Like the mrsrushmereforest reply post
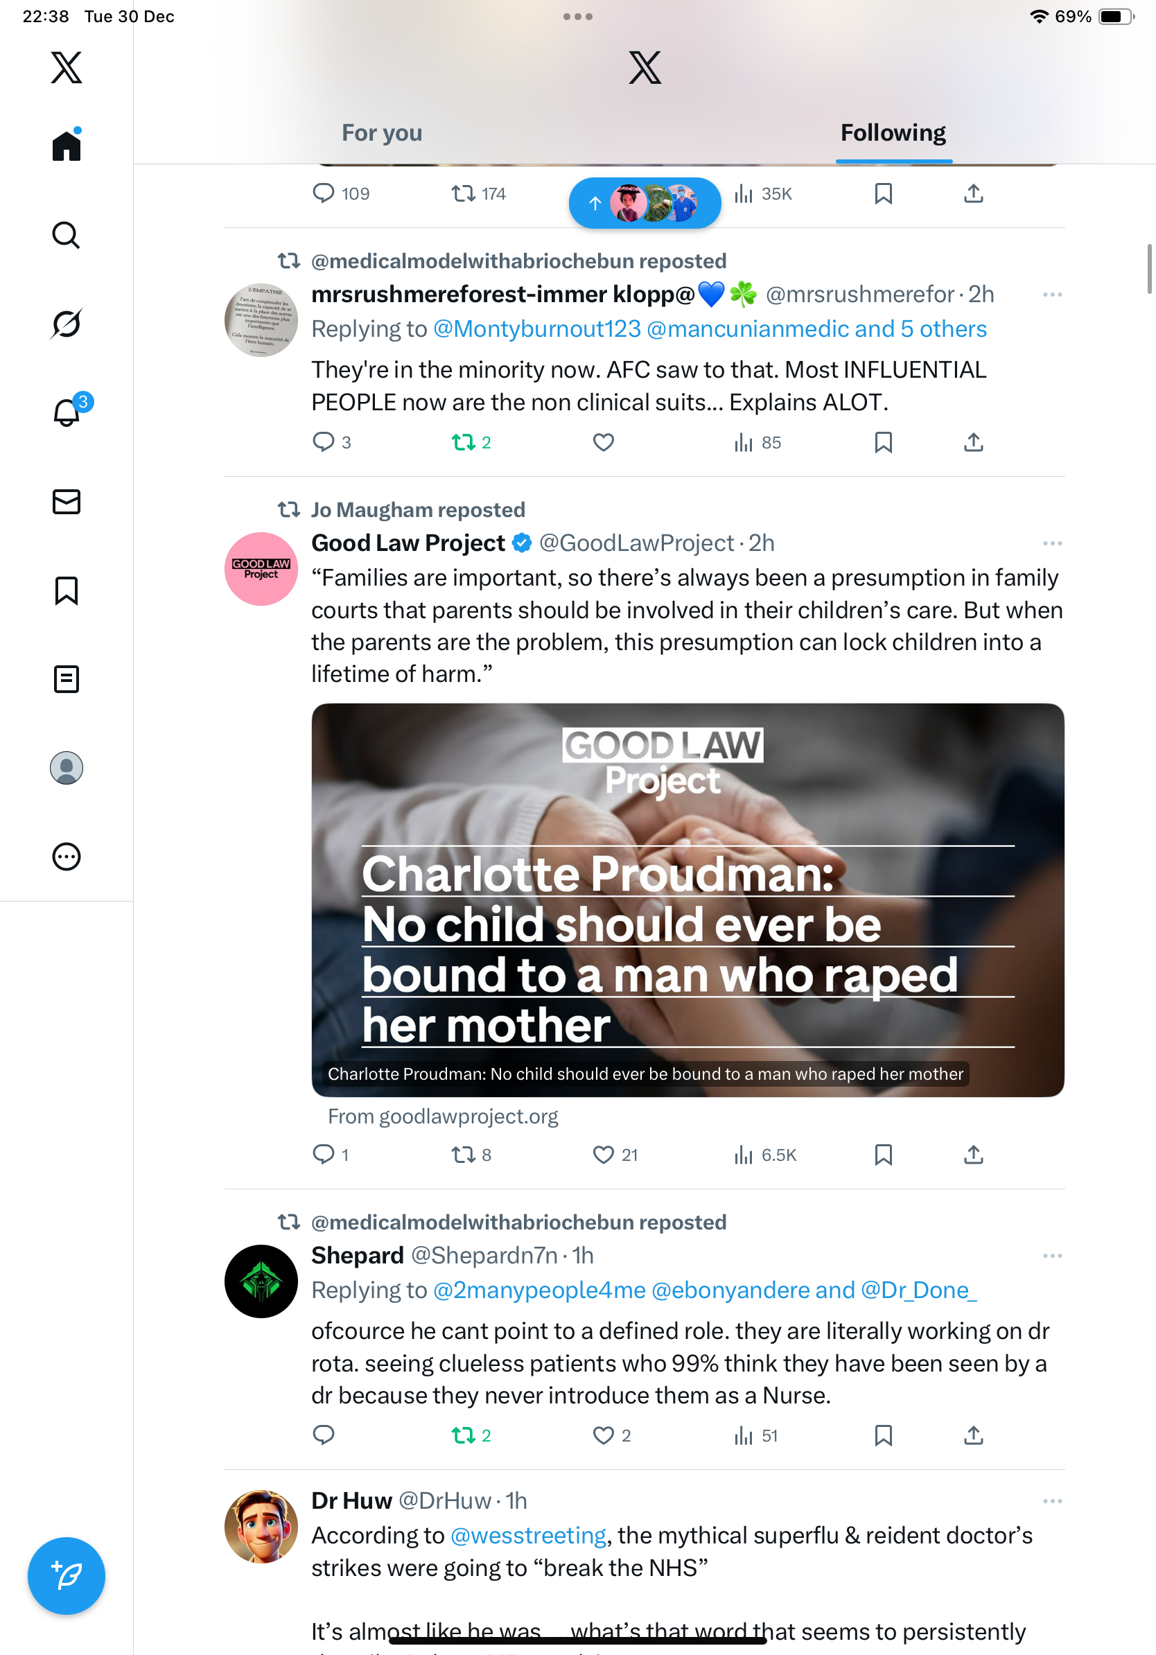 click(x=603, y=442)
